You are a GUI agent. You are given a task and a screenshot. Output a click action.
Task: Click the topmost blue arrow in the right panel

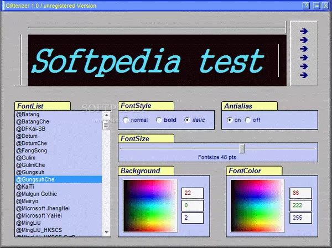304,31
